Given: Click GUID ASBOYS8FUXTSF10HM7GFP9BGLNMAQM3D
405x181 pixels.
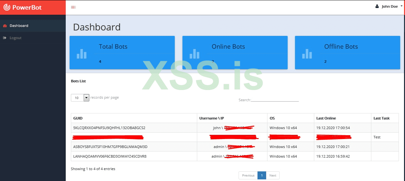Looking at the screenshot, I should point(110,147).
